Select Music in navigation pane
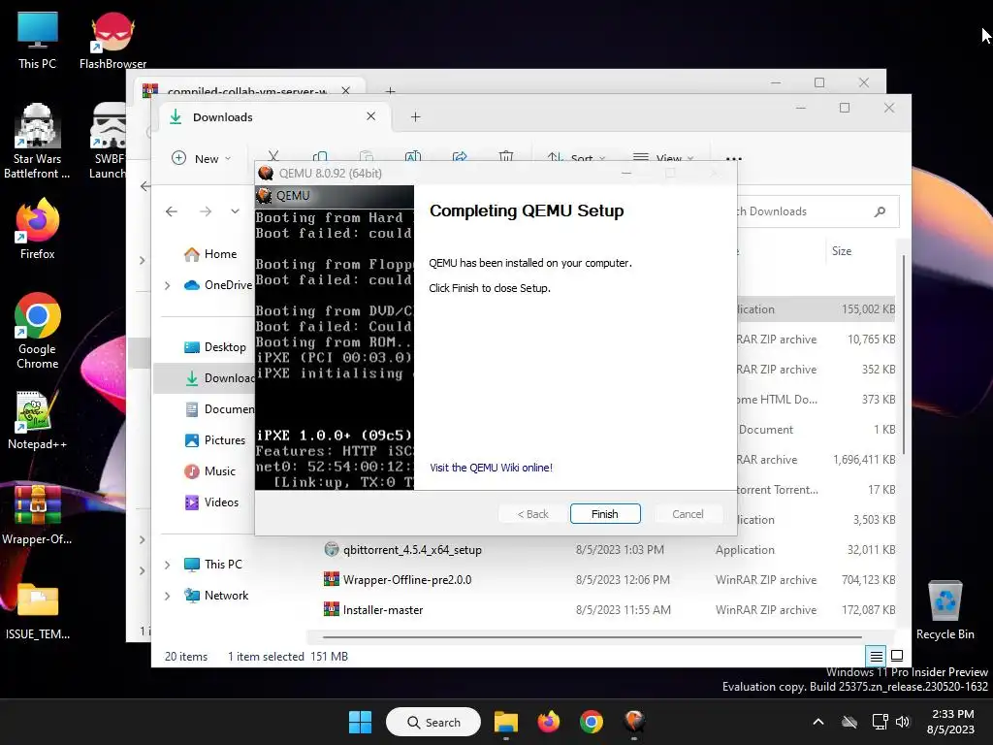This screenshot has width=993, height=745. click(x=210, y=471)
